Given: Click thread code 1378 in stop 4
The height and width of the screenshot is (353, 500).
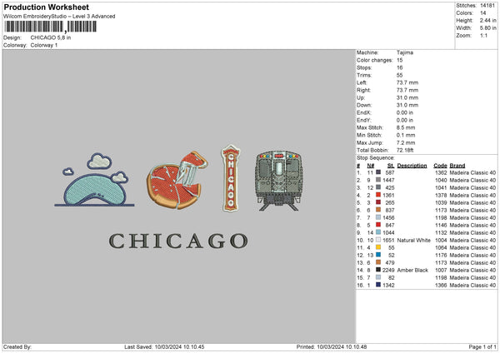Looking at the screenshot, I should 441,196.
